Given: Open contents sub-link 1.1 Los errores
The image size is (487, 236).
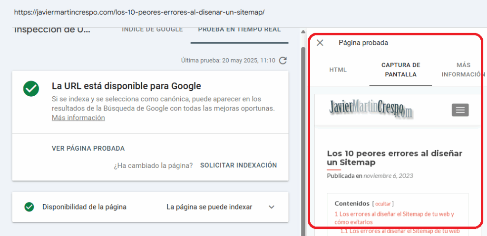Looking at the screenshot, I should coord(400,231).
